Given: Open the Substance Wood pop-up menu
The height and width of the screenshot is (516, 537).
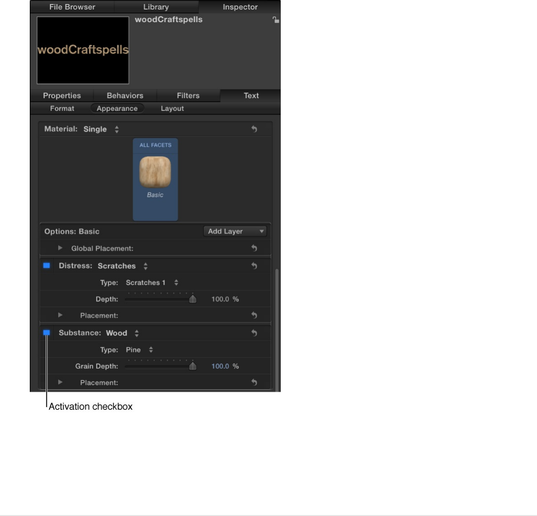Looking at the screenshot, I should click(123, 333).
